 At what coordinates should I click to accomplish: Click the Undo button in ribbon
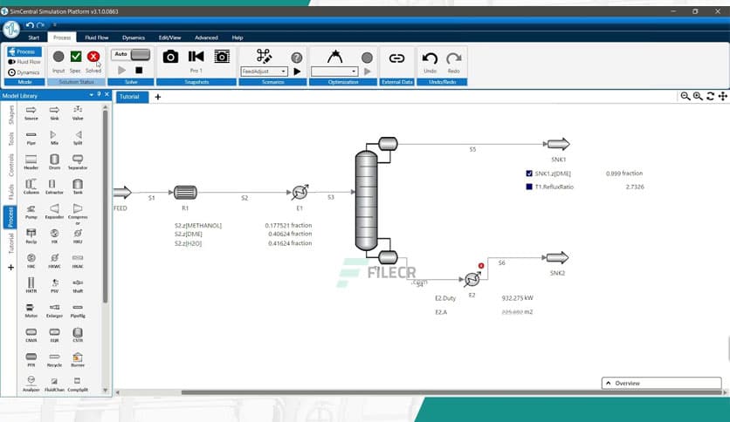430,62
